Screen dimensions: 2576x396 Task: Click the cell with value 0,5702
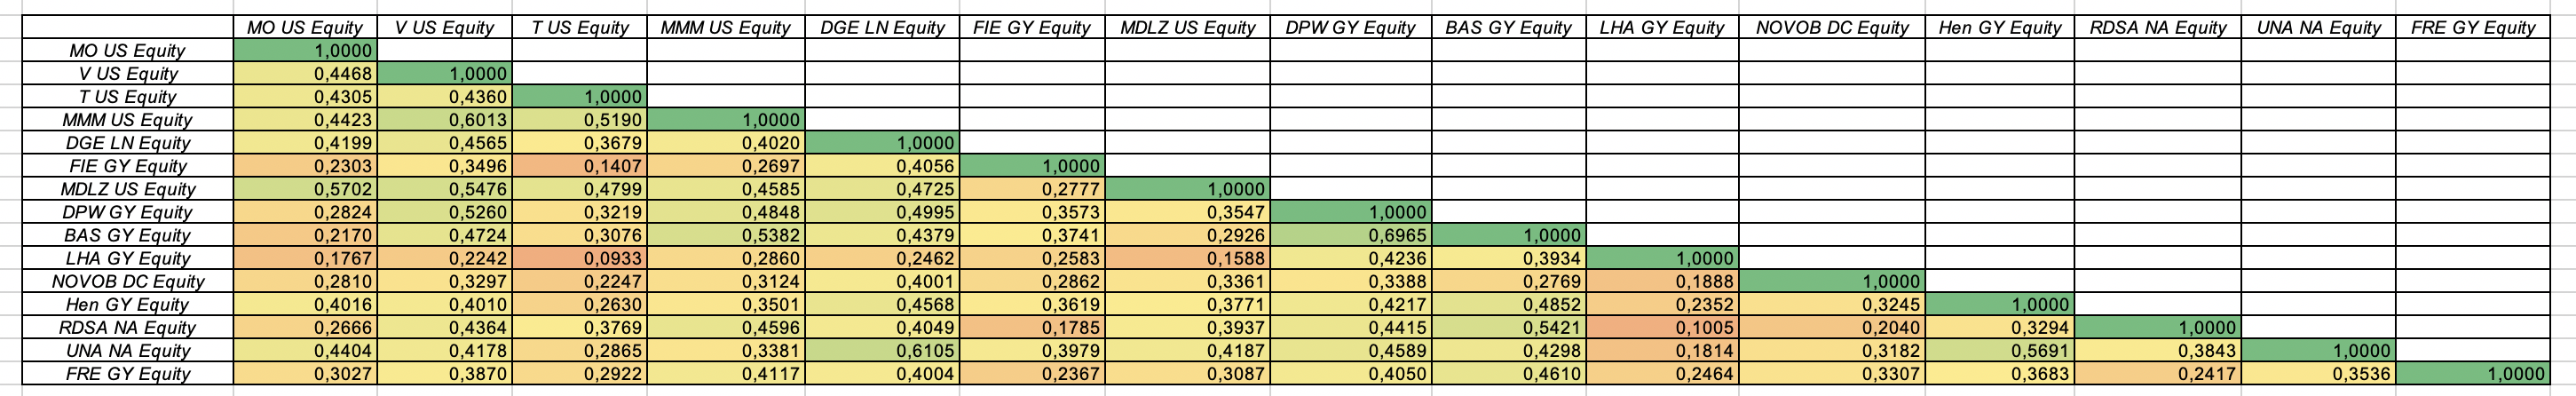pyautogui.click(x=305, y=189)
